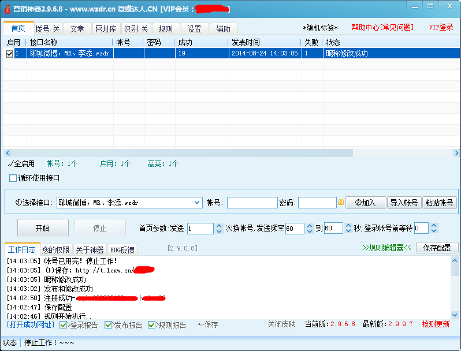The image size is (461, 351).
Task: Adjust the 登录帐号前等待 seconds spinner
Action: point(434,229)
